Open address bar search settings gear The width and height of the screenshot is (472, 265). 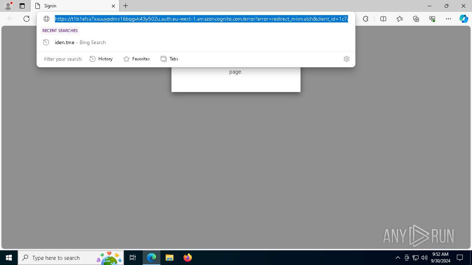point(347,59)
